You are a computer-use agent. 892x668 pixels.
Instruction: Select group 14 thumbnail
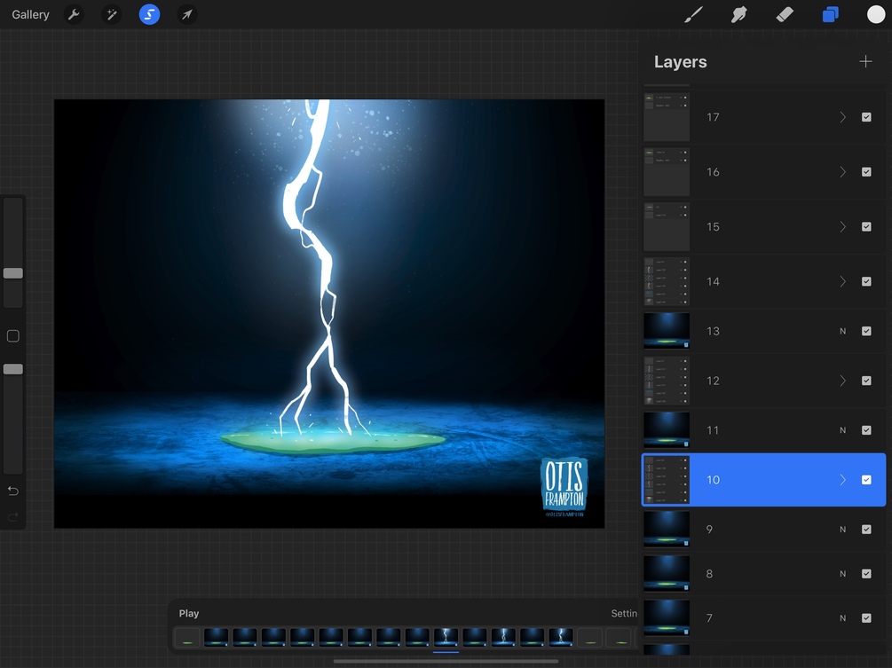[x=667, y=281]
